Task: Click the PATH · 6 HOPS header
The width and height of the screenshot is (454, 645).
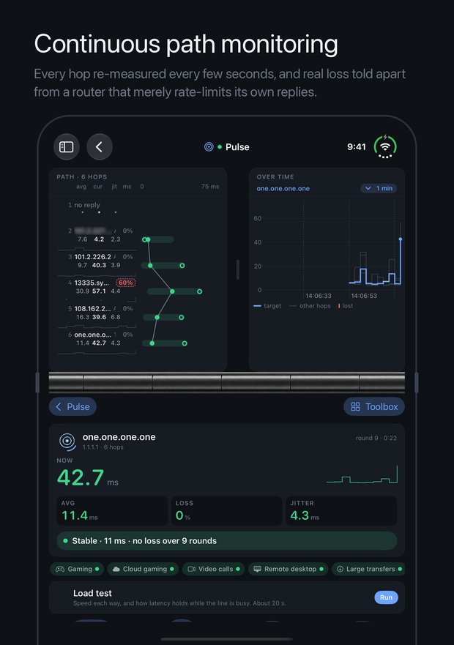Action: point(81,176)
